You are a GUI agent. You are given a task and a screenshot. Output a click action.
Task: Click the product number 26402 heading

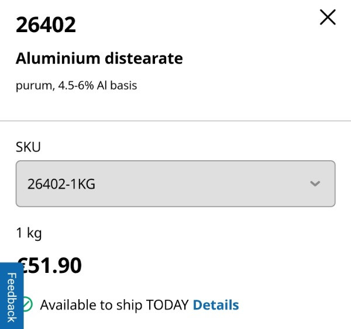46,25
